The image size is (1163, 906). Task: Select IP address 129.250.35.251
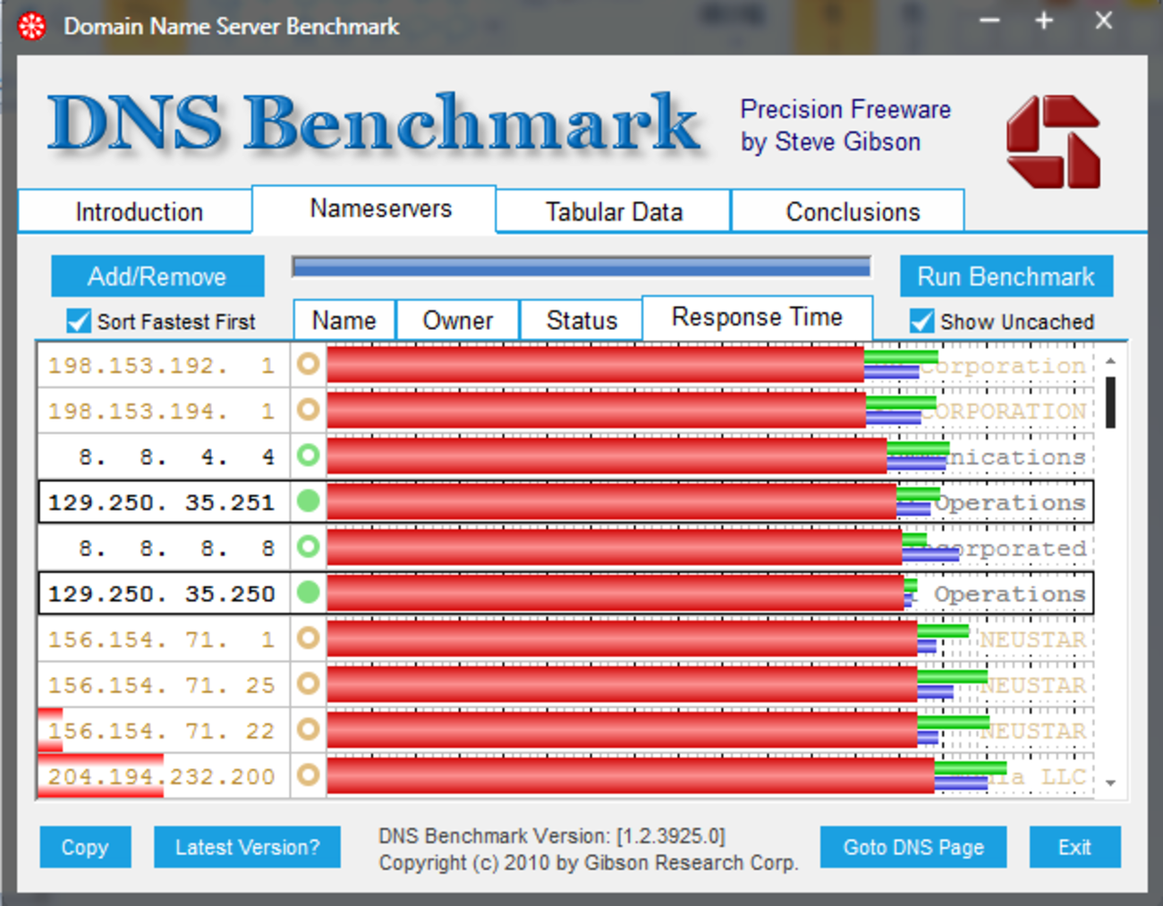click(x=162, y=503)
